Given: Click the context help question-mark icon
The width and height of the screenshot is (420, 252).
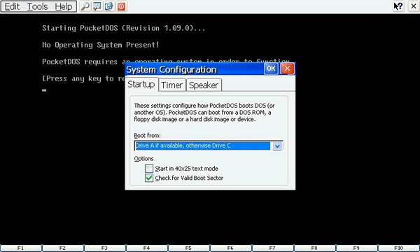Looking at the screenshot, I should (x=398, y=6).
